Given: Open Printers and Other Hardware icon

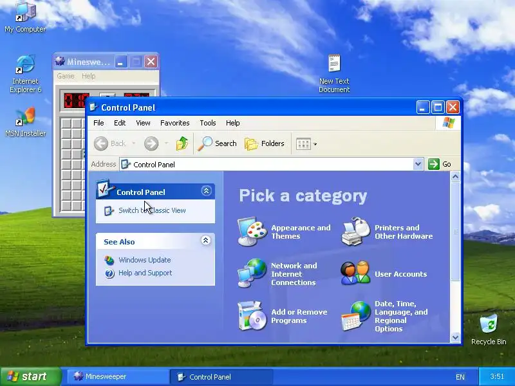Looking at the screenshot, I should pyautogui.click(x=356, y=232).
